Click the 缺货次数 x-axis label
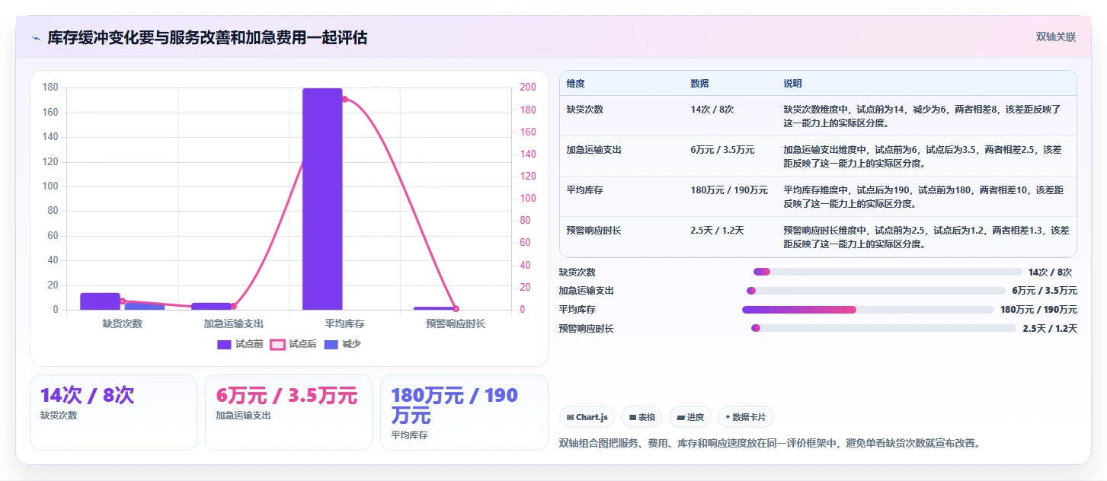 (122, 323)
